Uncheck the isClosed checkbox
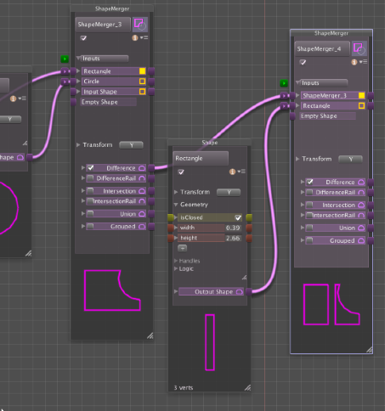The image size is (385, 411). [x=238, y=217]
